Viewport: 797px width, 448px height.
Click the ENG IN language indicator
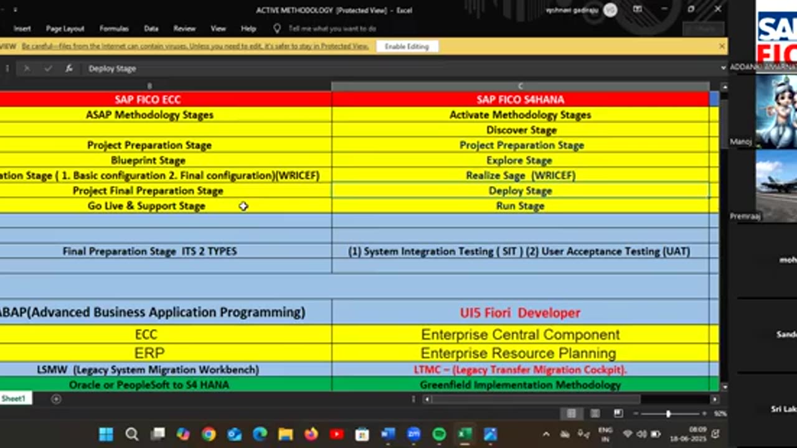(605, 434)
